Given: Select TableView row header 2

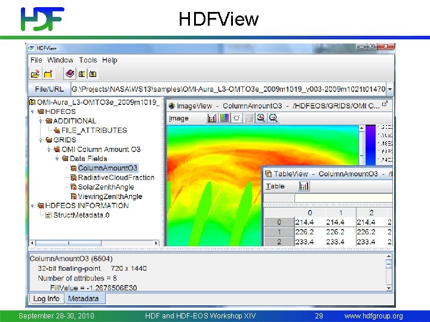Looking at the screenshot, I should [x=279, y=242].
